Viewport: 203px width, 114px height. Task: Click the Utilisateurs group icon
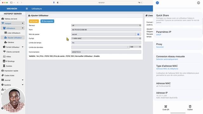point(4,28)
